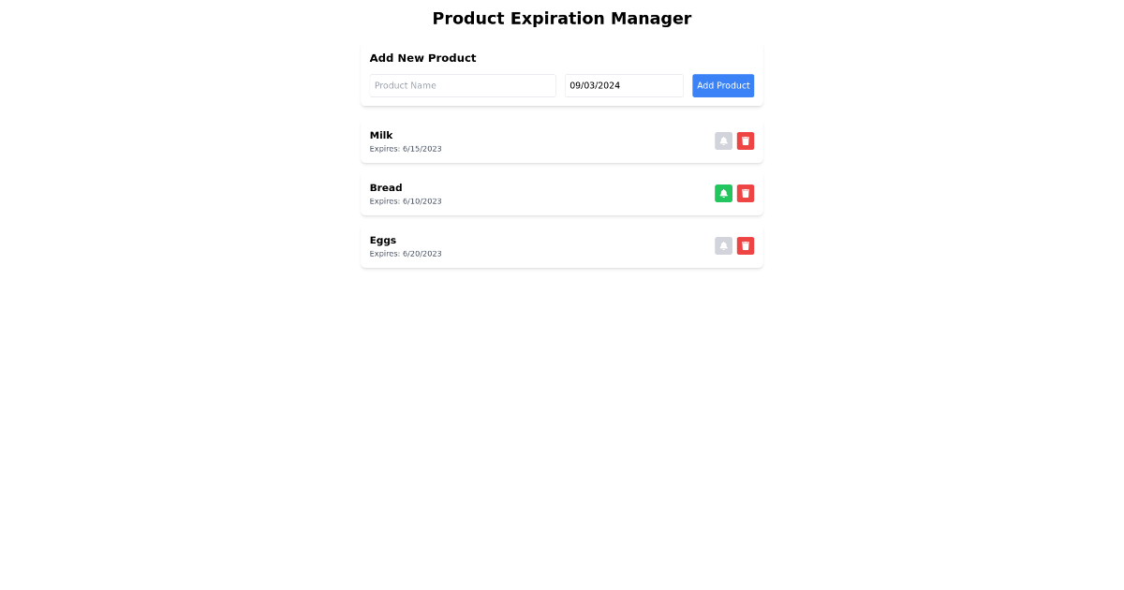Delete the Milk product using trash icon

[x=745, y=140]
